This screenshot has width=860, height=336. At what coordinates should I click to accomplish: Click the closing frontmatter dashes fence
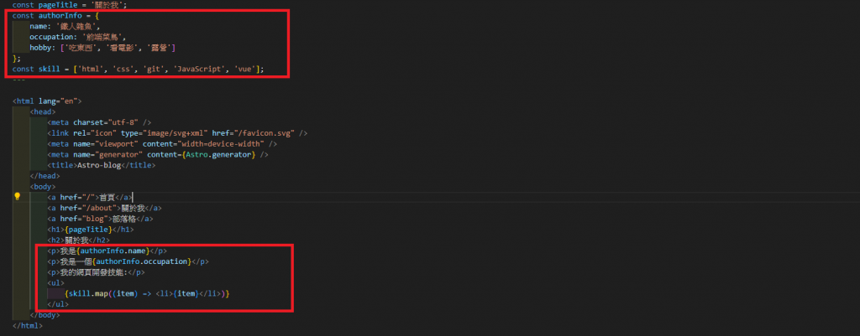(x=18, y=80)
